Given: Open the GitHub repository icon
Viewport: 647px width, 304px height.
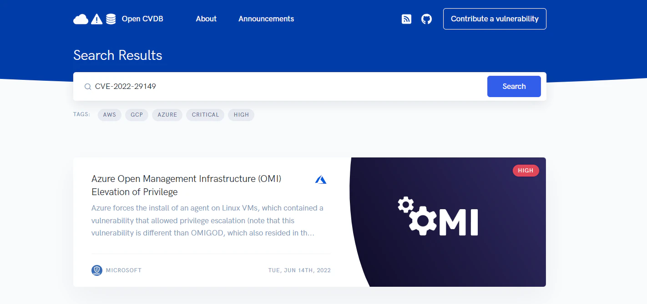Looking at the screenshot, I should click(x=426, y=19).
